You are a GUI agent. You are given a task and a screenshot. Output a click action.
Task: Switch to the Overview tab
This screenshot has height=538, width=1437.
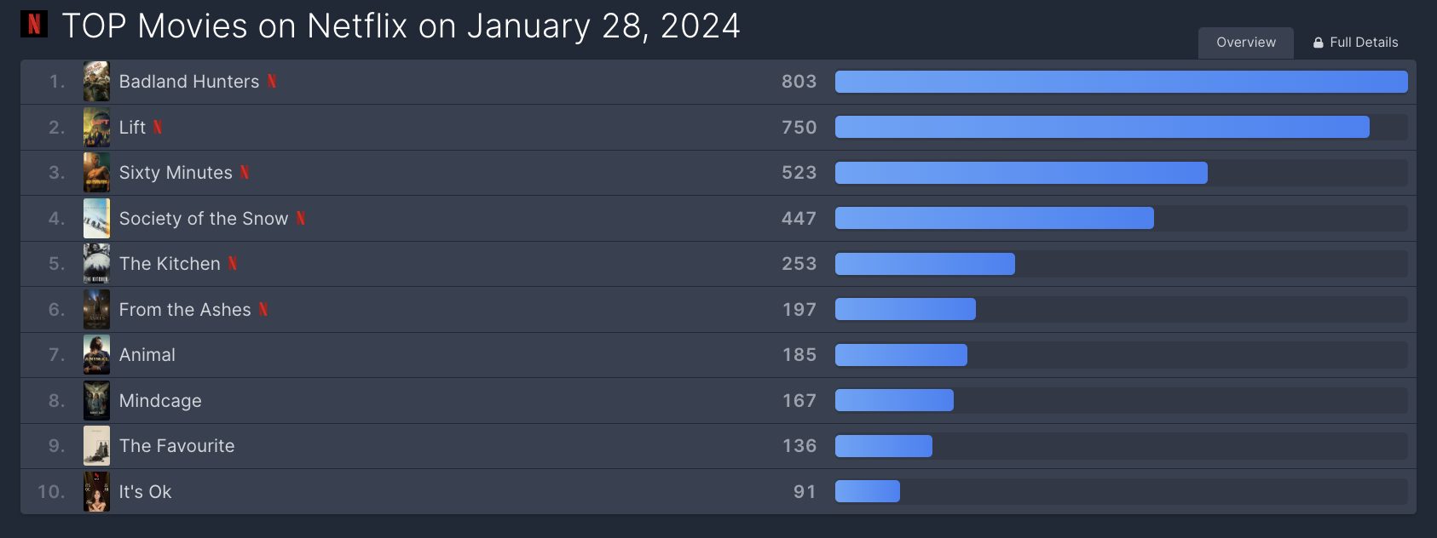[1246, 43]
